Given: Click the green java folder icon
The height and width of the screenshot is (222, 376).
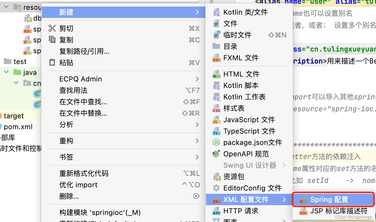Looking at the screenshot, I should coord(17,72).
